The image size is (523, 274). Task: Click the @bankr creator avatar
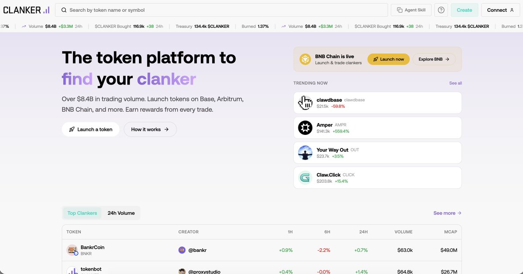coord(182,250)
